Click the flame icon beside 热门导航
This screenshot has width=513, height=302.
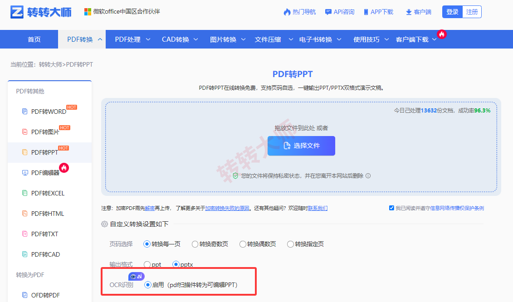(x=287, y=12)
